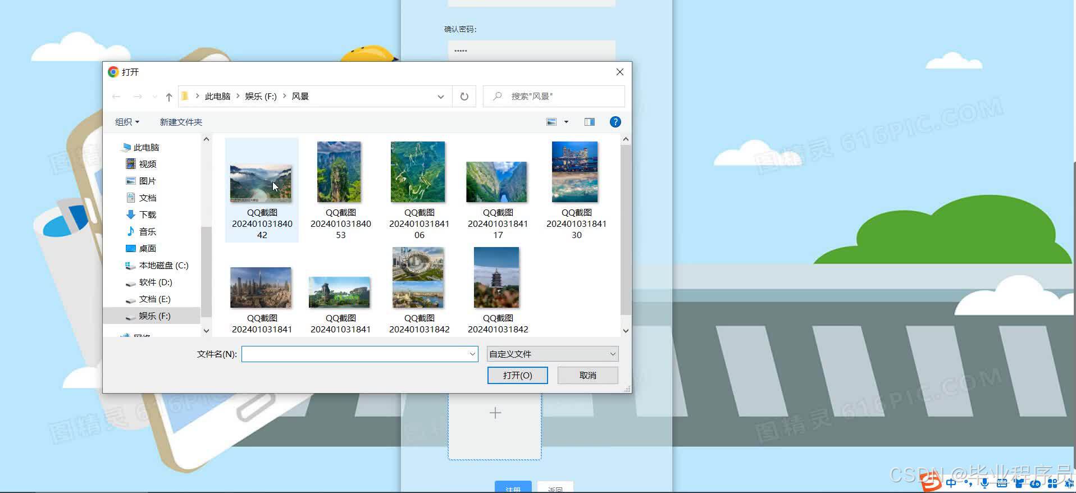This screenshot has height=493, width=1076.
Task: Click file list scroll up arrow
Action: 626,139
